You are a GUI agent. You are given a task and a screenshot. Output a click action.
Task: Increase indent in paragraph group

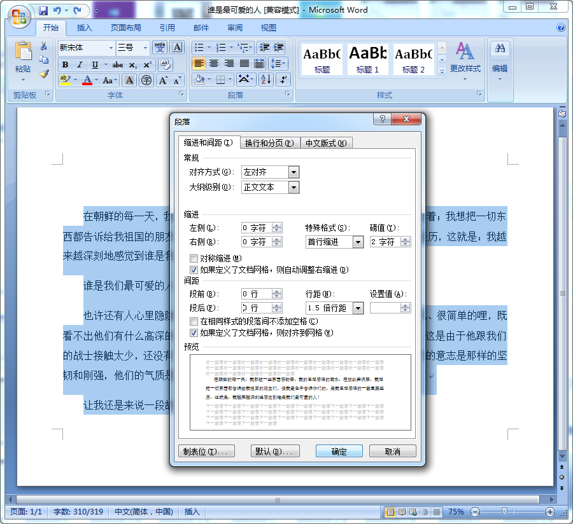click(278, 48)
